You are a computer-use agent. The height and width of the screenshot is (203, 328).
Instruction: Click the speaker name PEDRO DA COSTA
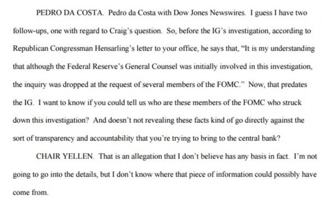(x=69, y=13)
